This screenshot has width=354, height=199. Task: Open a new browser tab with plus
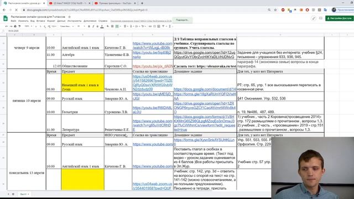pyautogui.click(x=142, y=3)
